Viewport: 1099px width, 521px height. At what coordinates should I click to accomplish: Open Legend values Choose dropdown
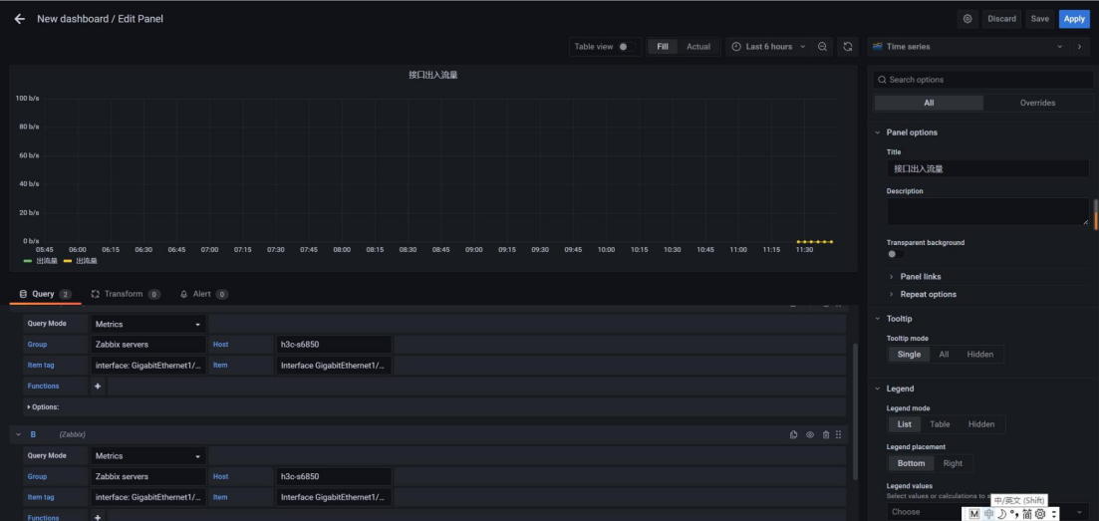tap(987, 512)
